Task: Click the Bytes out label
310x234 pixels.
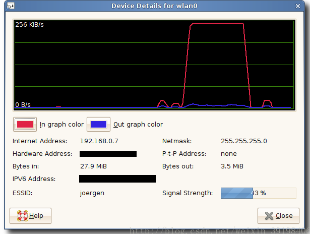Action: pyautogui.click(x=178, y=166)
